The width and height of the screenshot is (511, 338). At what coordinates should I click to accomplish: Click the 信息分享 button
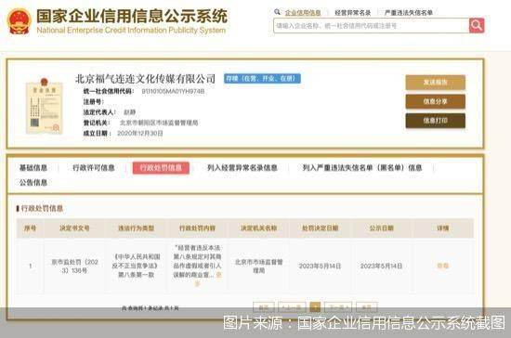click(435, 101)
